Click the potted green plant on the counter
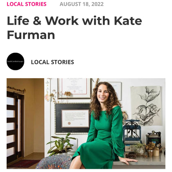Viewport: 172px width, 172px height. tap(60, 145)
